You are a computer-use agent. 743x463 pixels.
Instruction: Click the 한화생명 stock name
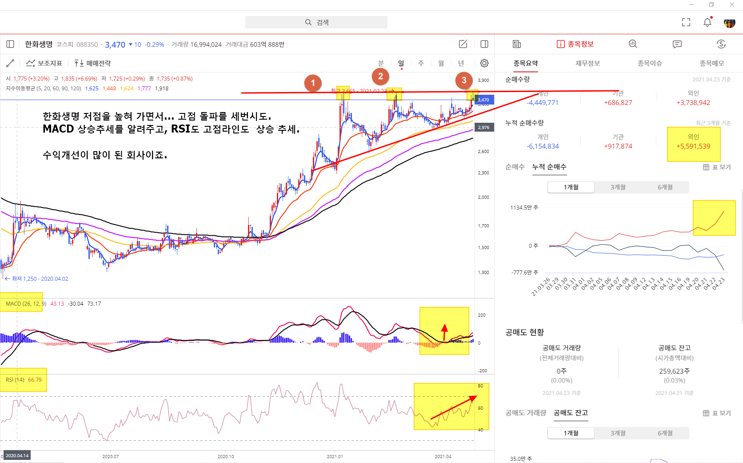coord(39,44)
